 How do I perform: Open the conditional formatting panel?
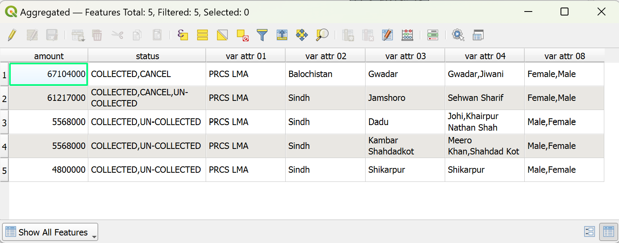[x=433, y=35]
